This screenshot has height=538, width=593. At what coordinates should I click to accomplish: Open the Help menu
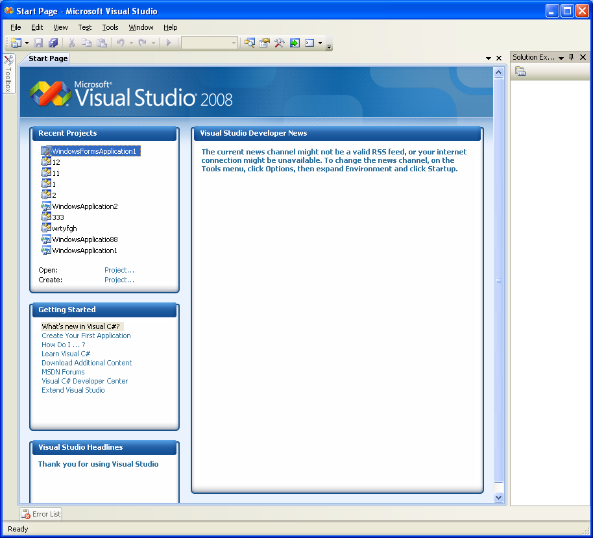tap(170, 27)
